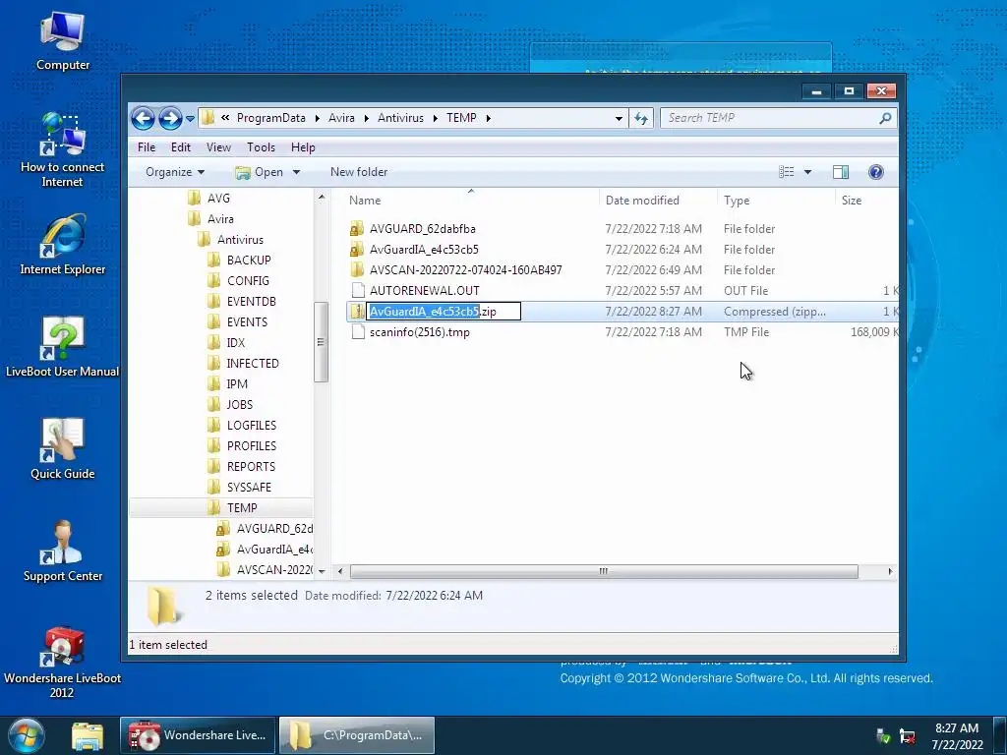The image size is (1007, 755).
Task: Expand the address bar history dropdown
Action: (619, 118)
